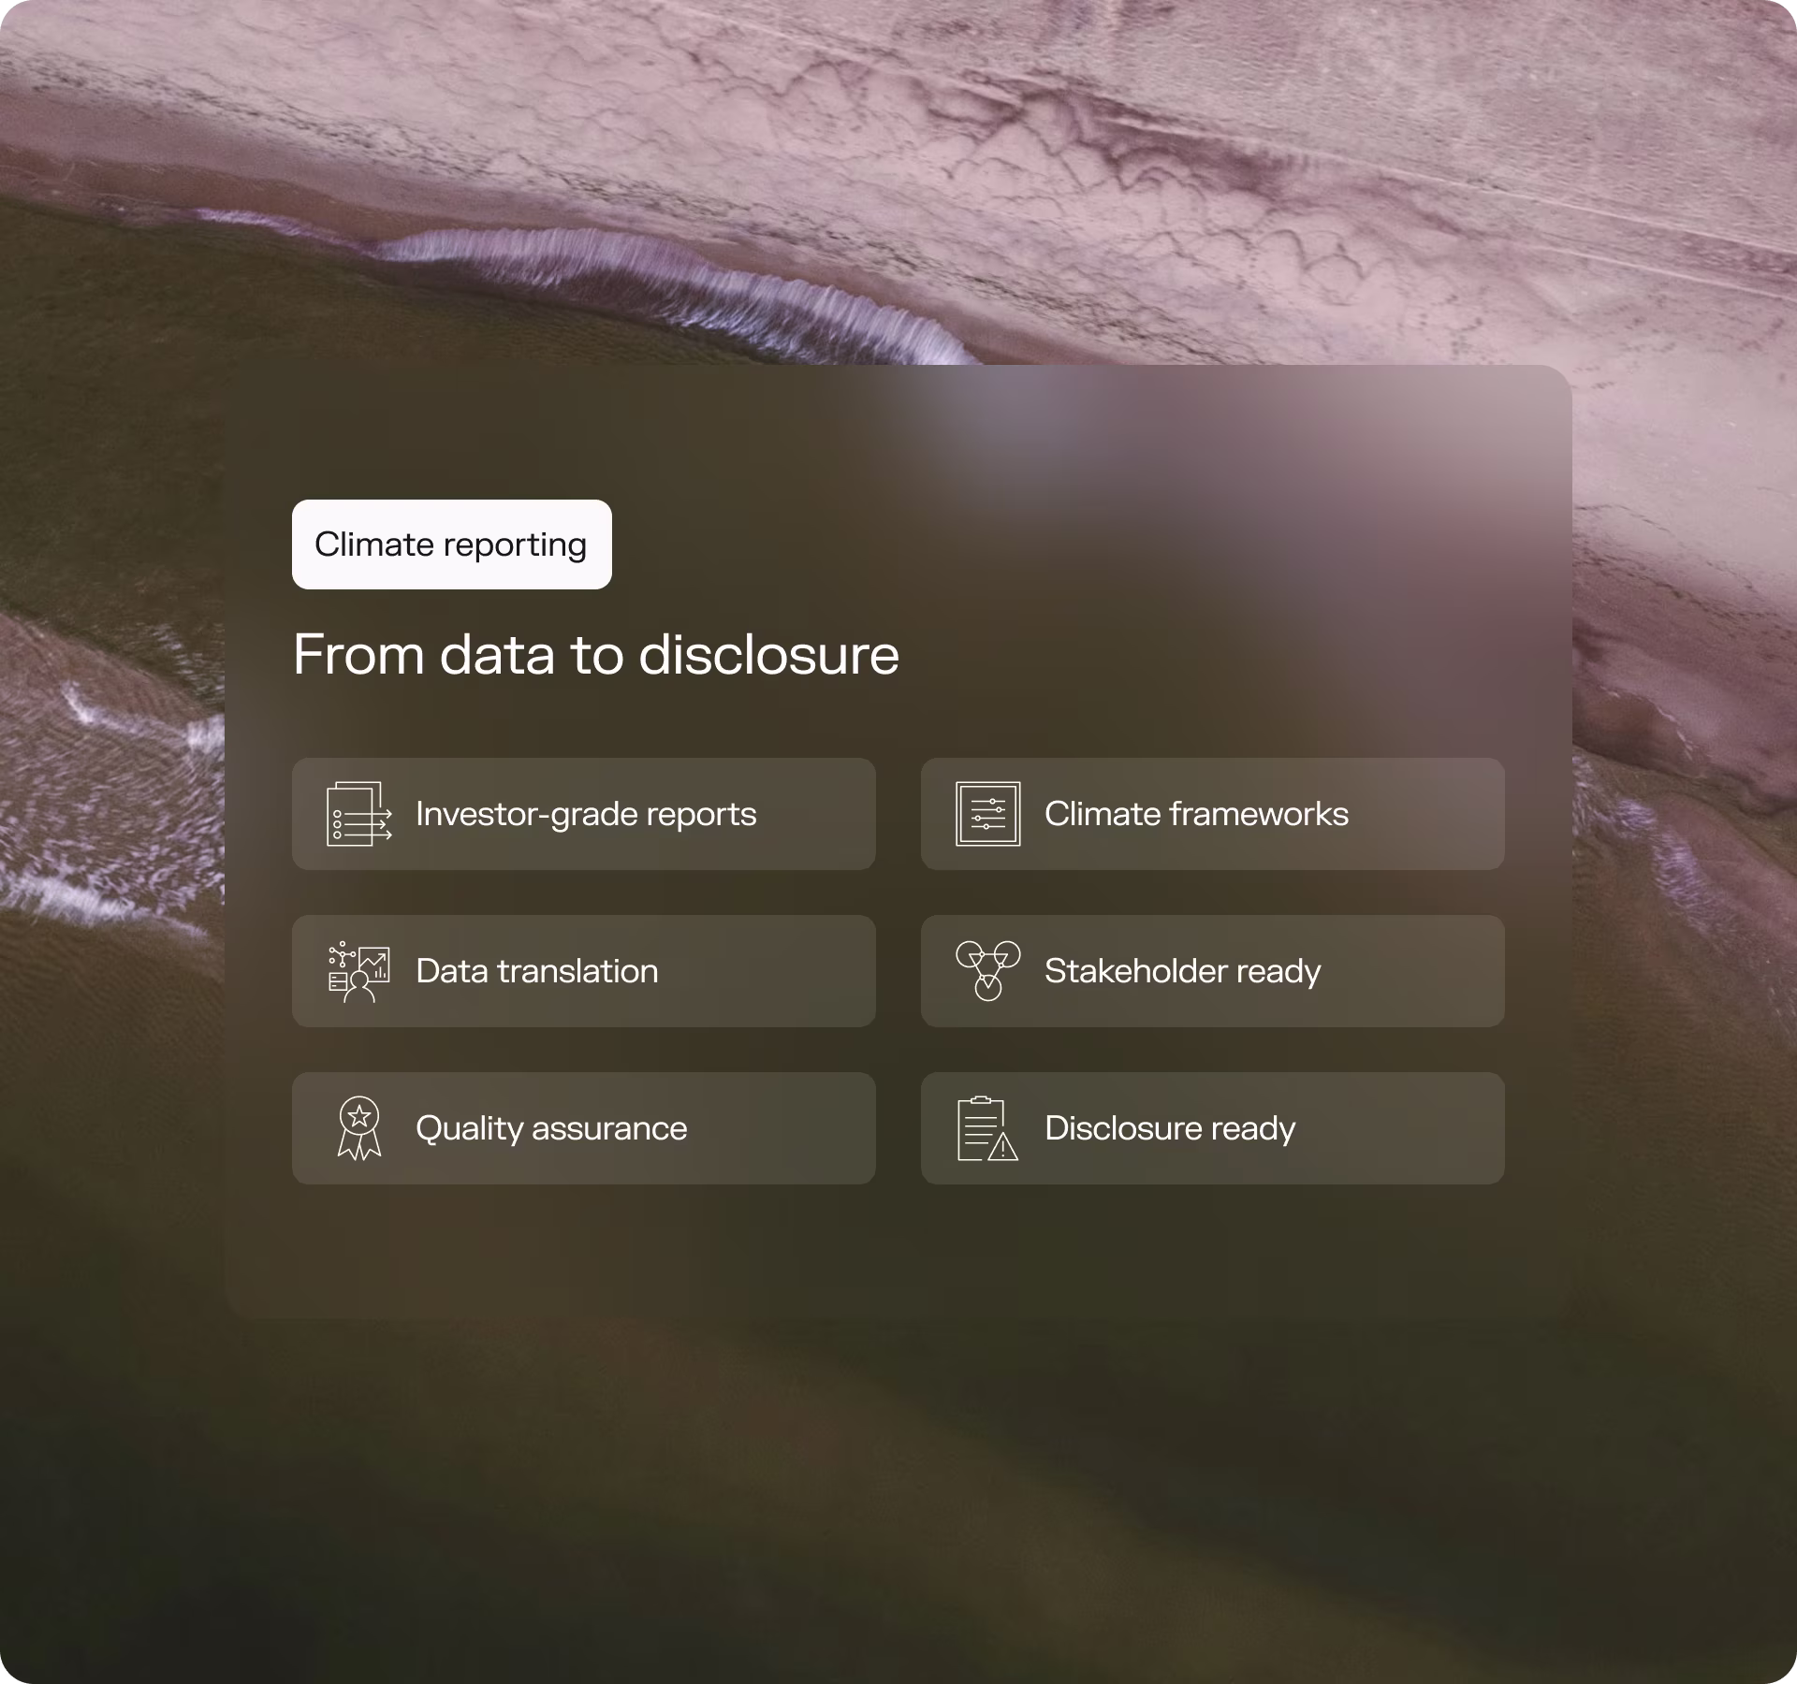
Task: Click the Climate frameworks sliders icon
Action: pos(987,814)
